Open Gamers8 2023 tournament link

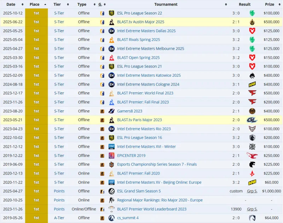[129, 111]
